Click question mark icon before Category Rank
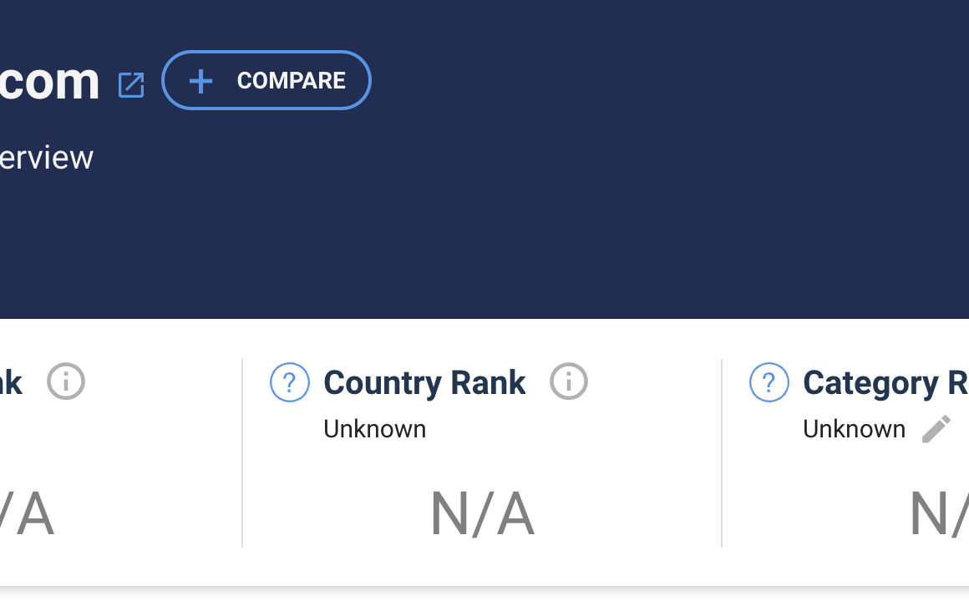Screen dimensions: 969x606 [769, 382]
